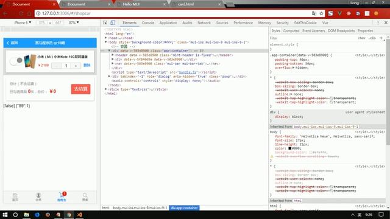
Task: Toggle the :hov element state panel
Action: (x=362, y=38)
